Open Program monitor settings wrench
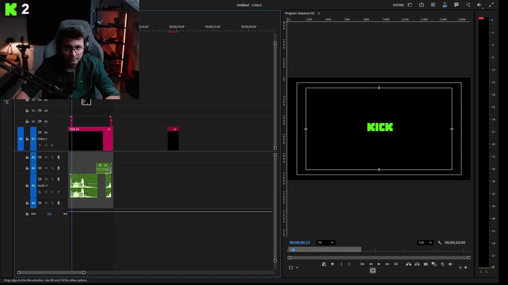Screen dimensions: 508x285 pos(439,243)
